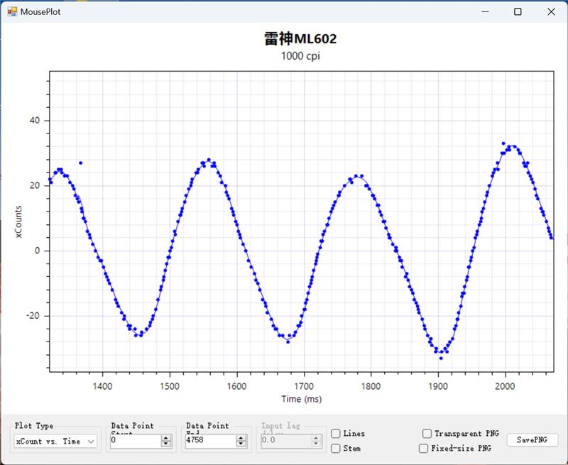This screenshot has width=568, height=465.
Task: Click the Data Point End field showing 4758
Action: coord(209,441)
